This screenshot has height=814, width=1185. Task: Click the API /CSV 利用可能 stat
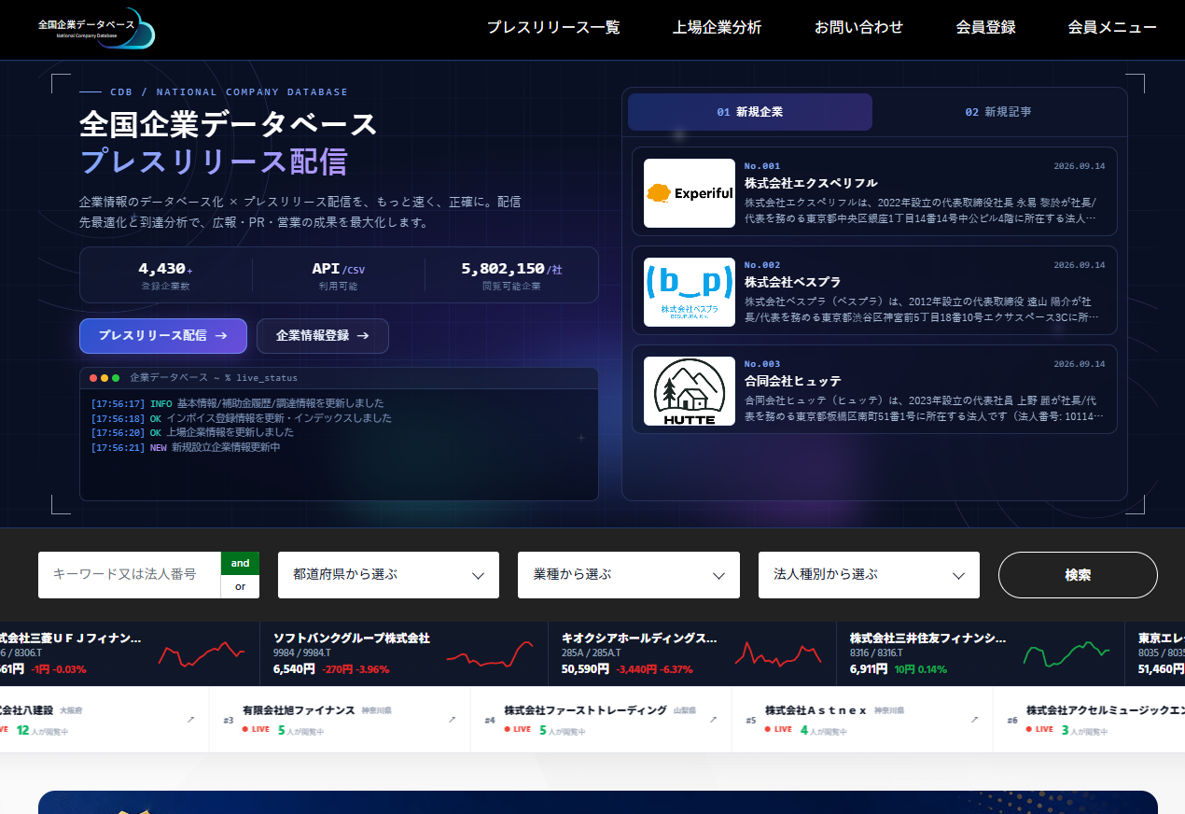pos(338,275)
